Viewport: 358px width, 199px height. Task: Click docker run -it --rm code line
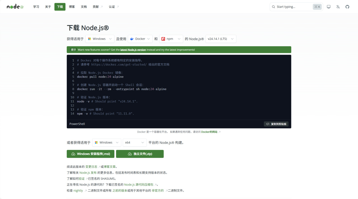pyautogui.click(x=122, y=89)
